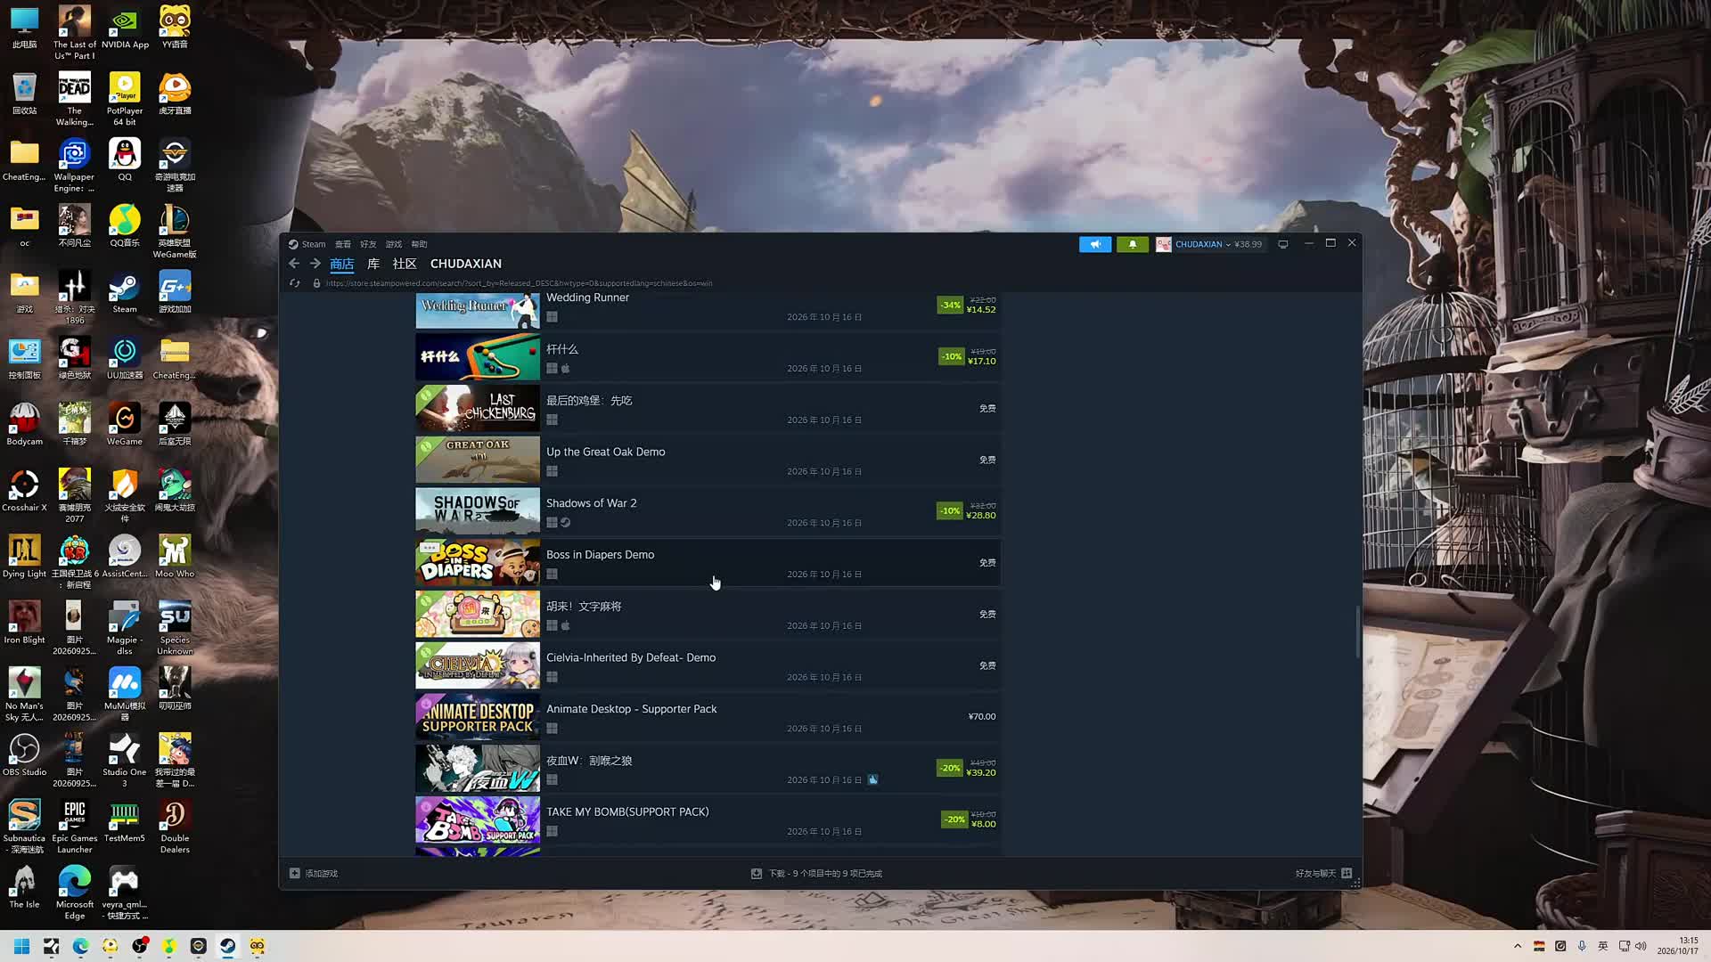Image resolution: width=1711 pixels, height=962 pixels.
Task: Open friends and chat icon
Action: click(x=1347, y=873)
